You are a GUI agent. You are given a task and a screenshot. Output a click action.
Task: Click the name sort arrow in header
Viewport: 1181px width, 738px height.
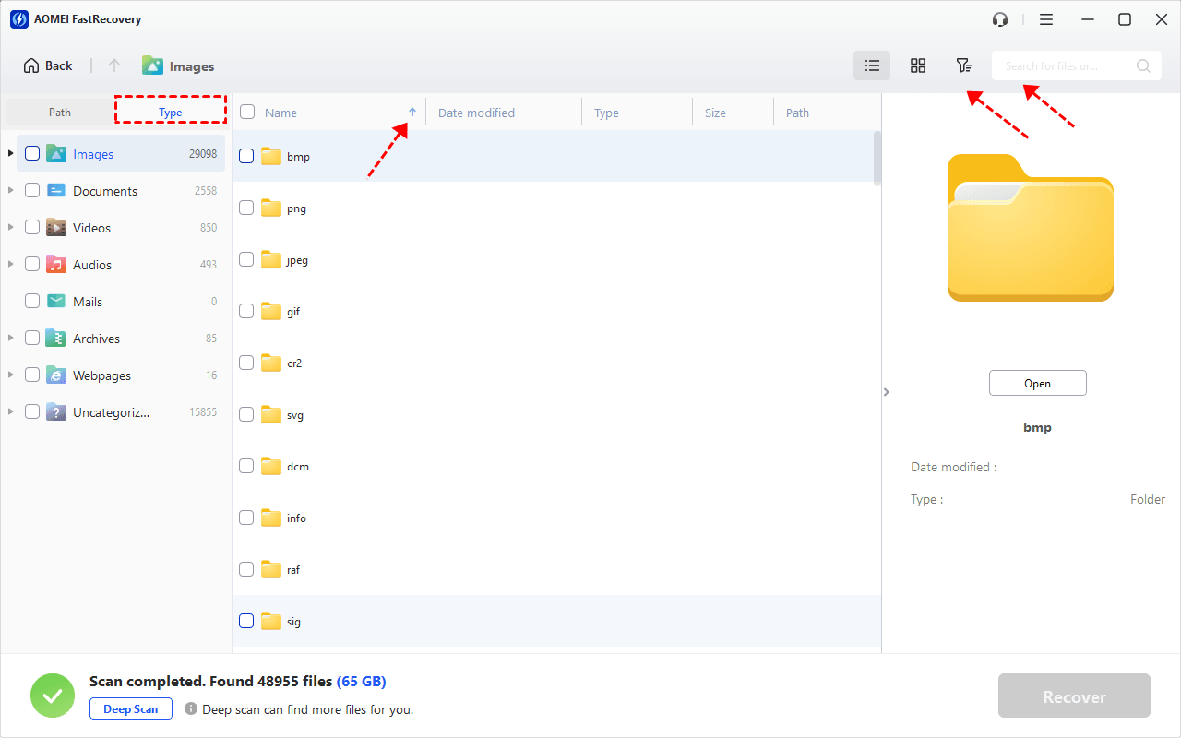point(412,113)
